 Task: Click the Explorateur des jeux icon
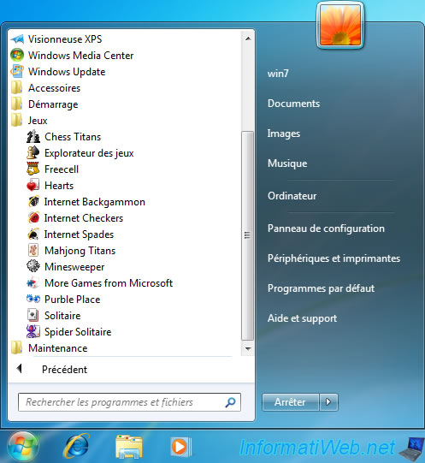pos(33,153)
